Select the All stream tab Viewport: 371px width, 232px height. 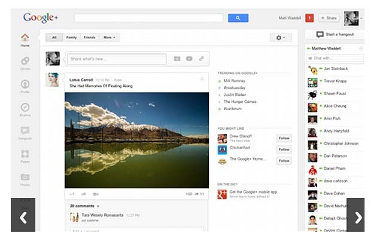tap(54, 37)
